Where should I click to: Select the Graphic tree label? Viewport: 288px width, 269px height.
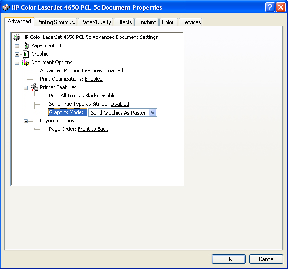click(x=40, y=54)
